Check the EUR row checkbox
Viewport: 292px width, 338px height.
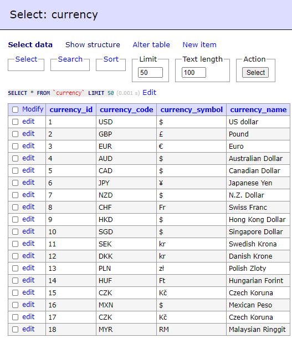coord(16,146)
